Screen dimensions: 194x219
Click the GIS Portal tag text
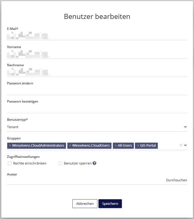point(148,145)
